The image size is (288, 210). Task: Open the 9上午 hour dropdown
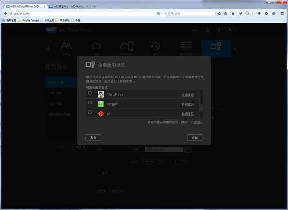click(x=153, y=162)
